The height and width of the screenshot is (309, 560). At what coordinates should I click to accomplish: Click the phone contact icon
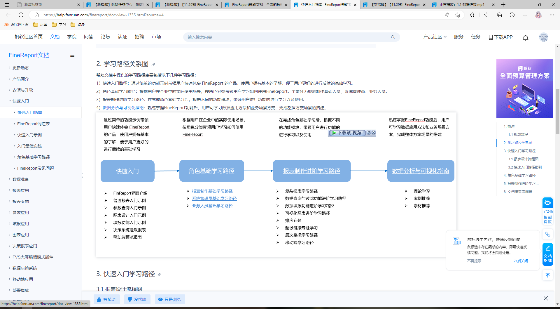(x=547, y=234)
